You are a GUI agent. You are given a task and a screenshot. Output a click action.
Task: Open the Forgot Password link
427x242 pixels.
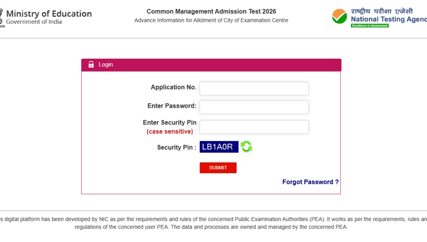click(x=311, y=182)
